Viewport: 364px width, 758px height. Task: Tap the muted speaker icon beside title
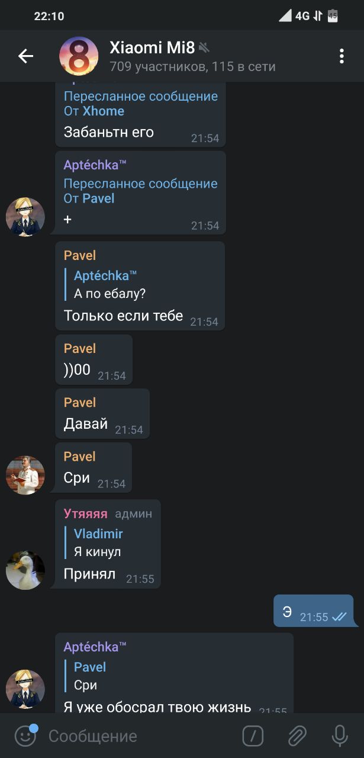pos(204,48)
